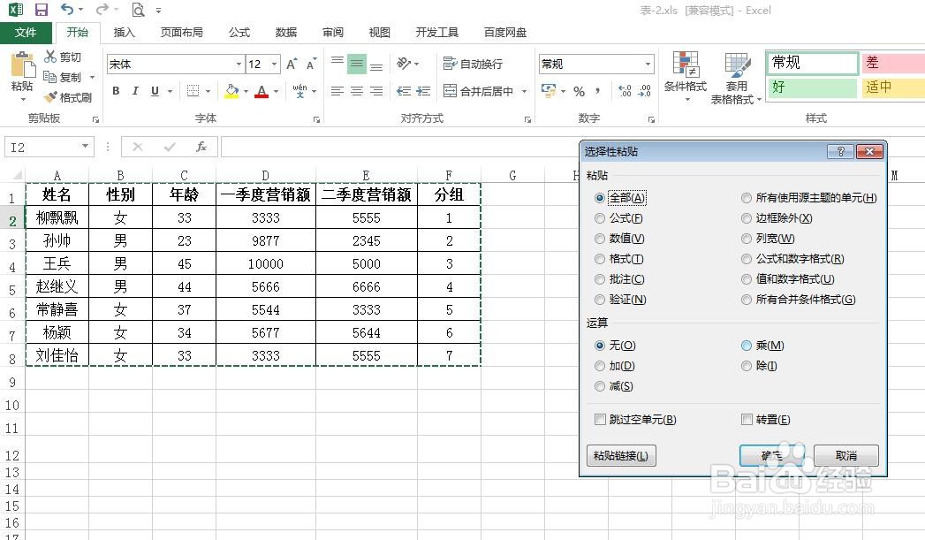Choose the 乘 operation option
This screenshot has width=925, height=540.
(x=747, y=346)
